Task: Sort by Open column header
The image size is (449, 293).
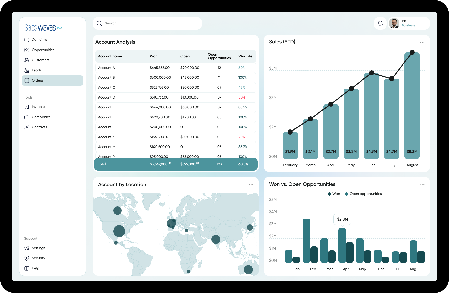Action: point(185,56)
